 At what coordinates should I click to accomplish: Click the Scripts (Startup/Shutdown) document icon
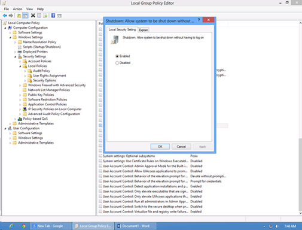click(20, 47)
